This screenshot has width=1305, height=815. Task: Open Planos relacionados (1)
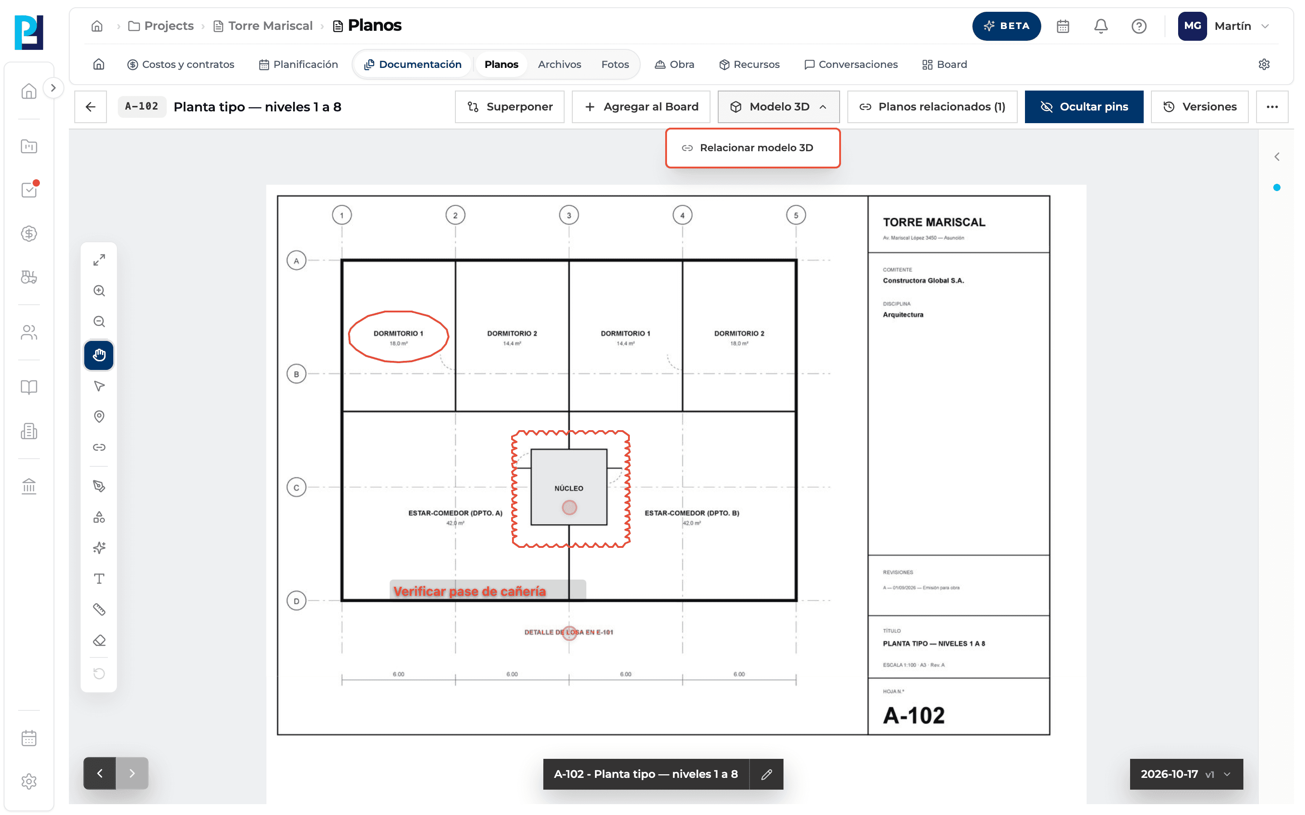[932, 107]
